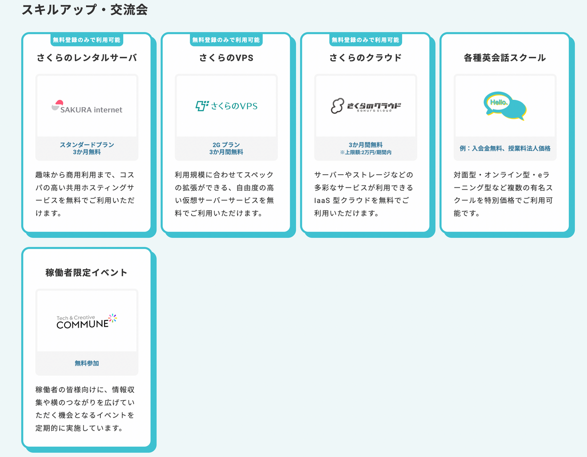
Task: Click the スキルアップ・交流会 section heading
Action: click(85, 10)
